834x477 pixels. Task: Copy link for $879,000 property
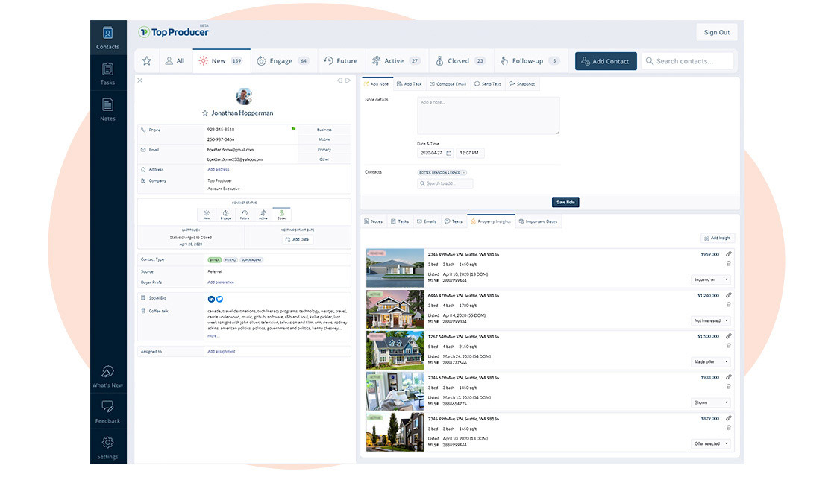click(x=729, y=418)
